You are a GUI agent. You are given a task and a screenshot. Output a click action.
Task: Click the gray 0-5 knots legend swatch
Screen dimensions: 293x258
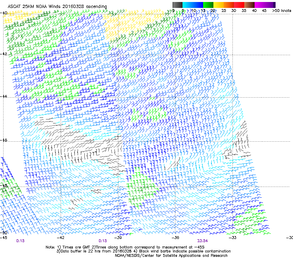click(x=177, y=5)
